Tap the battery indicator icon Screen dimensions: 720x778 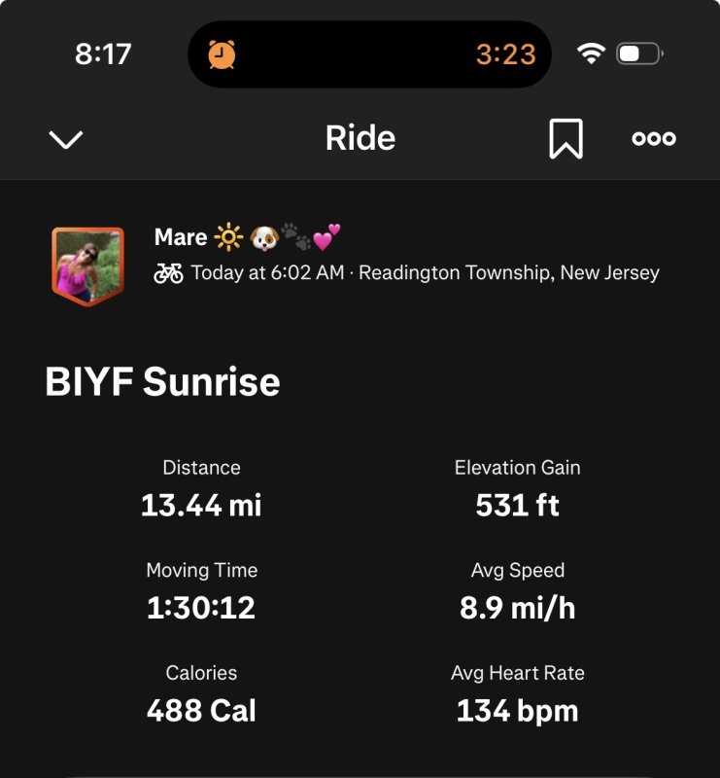point(639,53)
